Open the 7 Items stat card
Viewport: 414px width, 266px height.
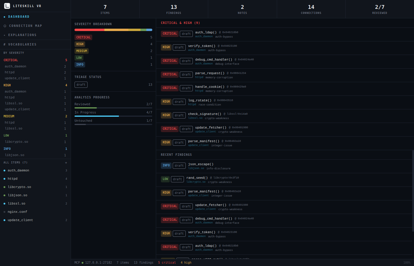105,9
